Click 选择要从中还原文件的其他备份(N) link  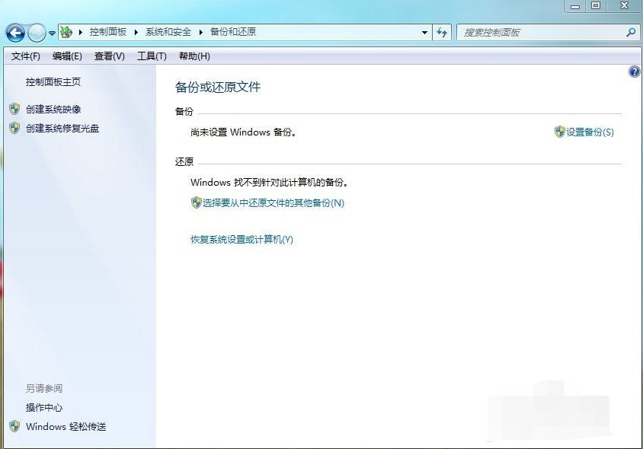(x=273, y=202)
